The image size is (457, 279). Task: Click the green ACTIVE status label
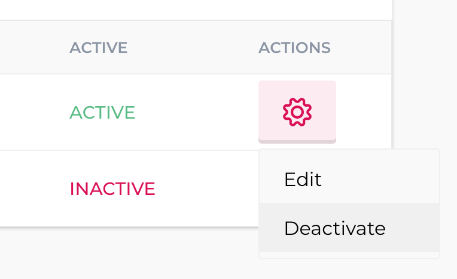pyautogui.click(x=102, y=112)
